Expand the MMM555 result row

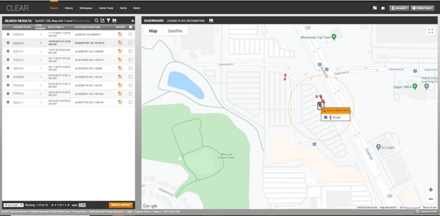tap(8, 42)
